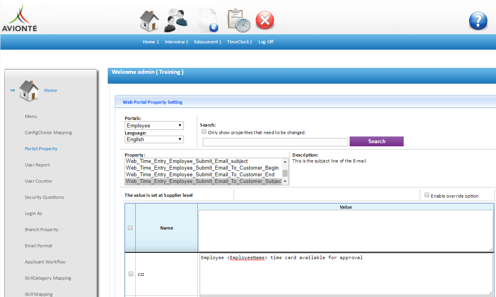Open TimeClock in the blue nav bar
Screen dimensions: 496x297
coord(238,42)
